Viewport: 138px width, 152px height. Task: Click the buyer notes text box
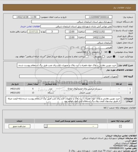63,100
